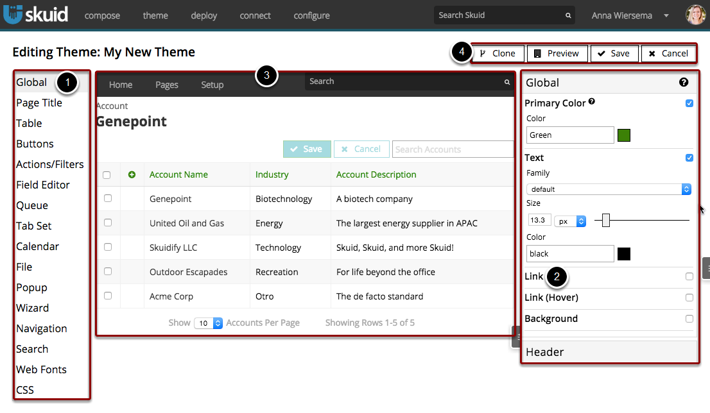This screenshot has height=413, width=710.
Task: Change the Accounts Per Page dropdown
Action: click(209, 323)
